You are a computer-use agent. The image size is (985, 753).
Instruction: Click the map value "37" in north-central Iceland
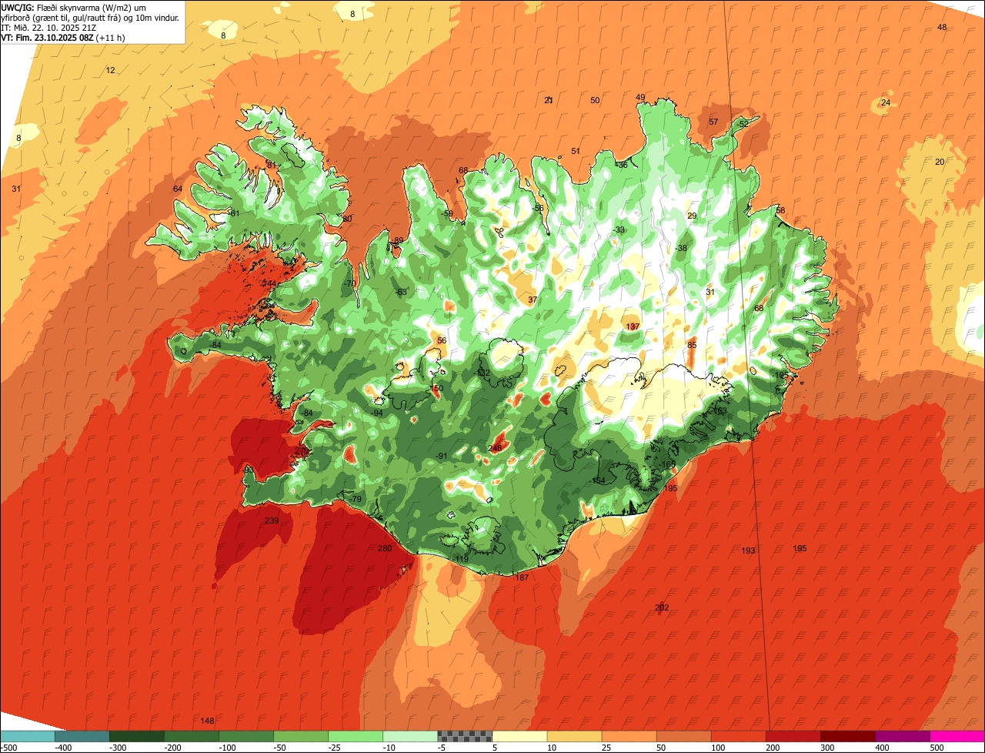(533, 300)
